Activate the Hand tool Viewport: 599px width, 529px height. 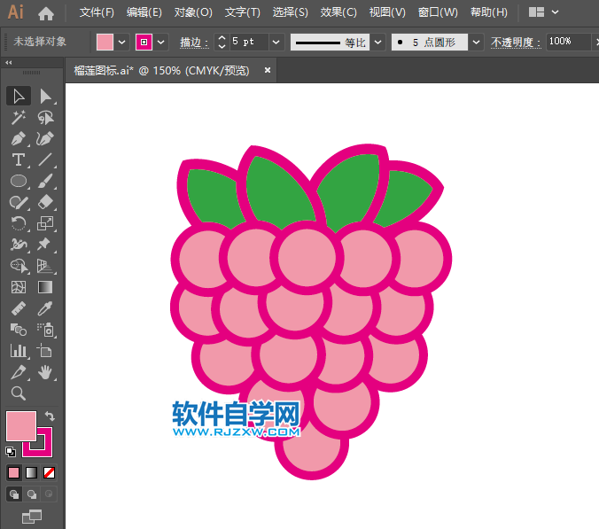click(45, 371)
